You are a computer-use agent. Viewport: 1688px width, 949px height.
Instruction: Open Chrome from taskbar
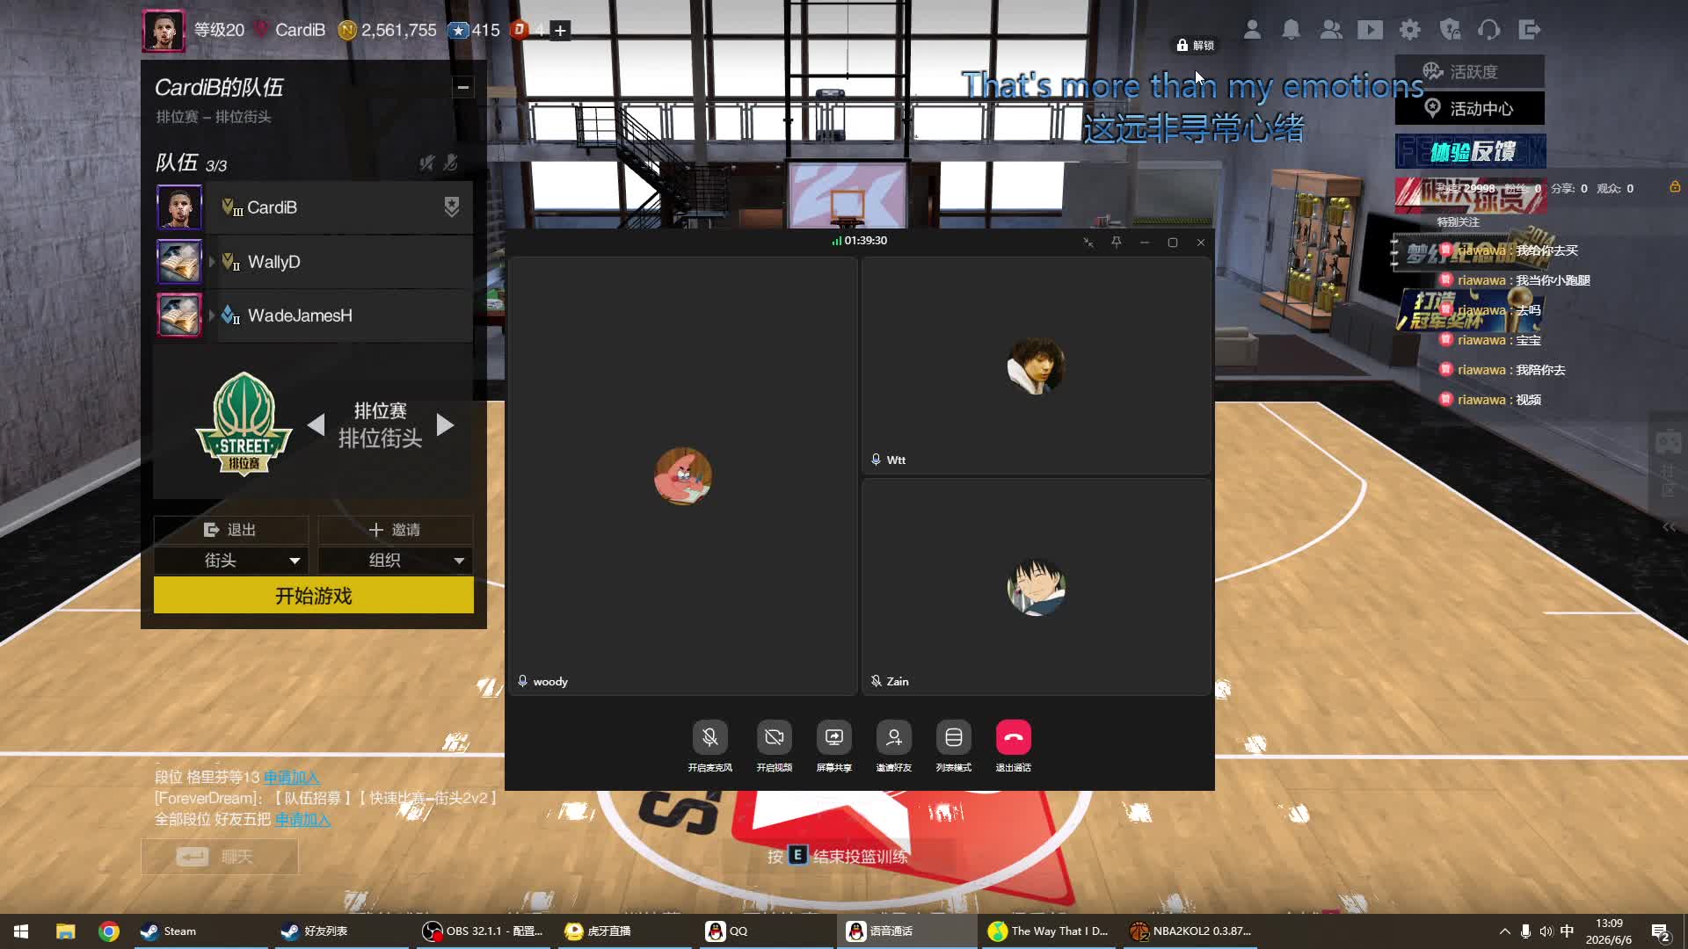[x=108, y=931]
